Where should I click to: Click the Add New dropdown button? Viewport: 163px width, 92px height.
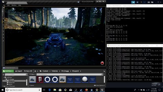click(x=8, y=71)
